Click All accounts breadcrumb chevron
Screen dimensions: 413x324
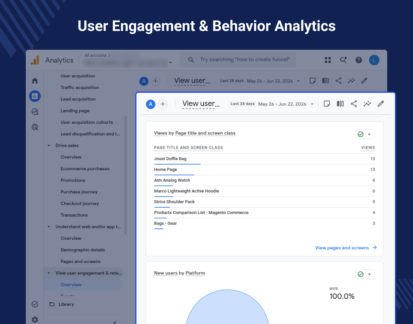pyautogui.click(x=109, y=56)
